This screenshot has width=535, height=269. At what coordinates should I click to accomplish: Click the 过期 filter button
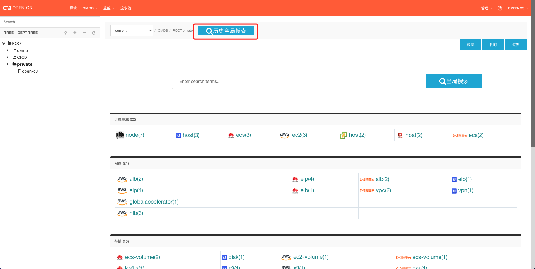[x=516, y=45]
